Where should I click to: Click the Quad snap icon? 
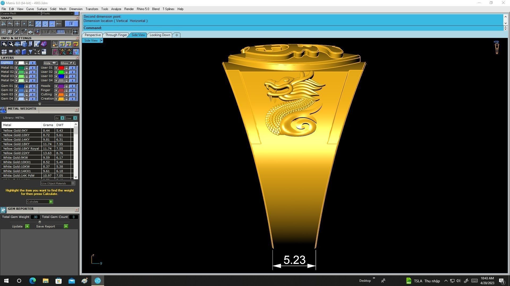[38, 24]
